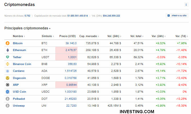Viewport: 191px width, 114px height.
Task: Open the info icon beside Criptomonedas
Action: 186,5
